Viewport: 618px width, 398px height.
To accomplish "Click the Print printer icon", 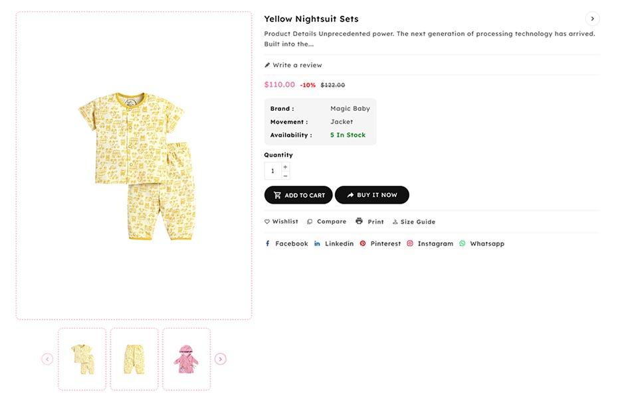I will [359, 221].
